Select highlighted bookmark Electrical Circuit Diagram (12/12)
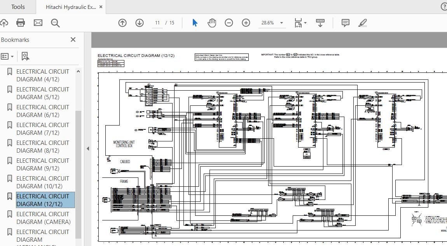447x246 pixels. pos(45,200)
